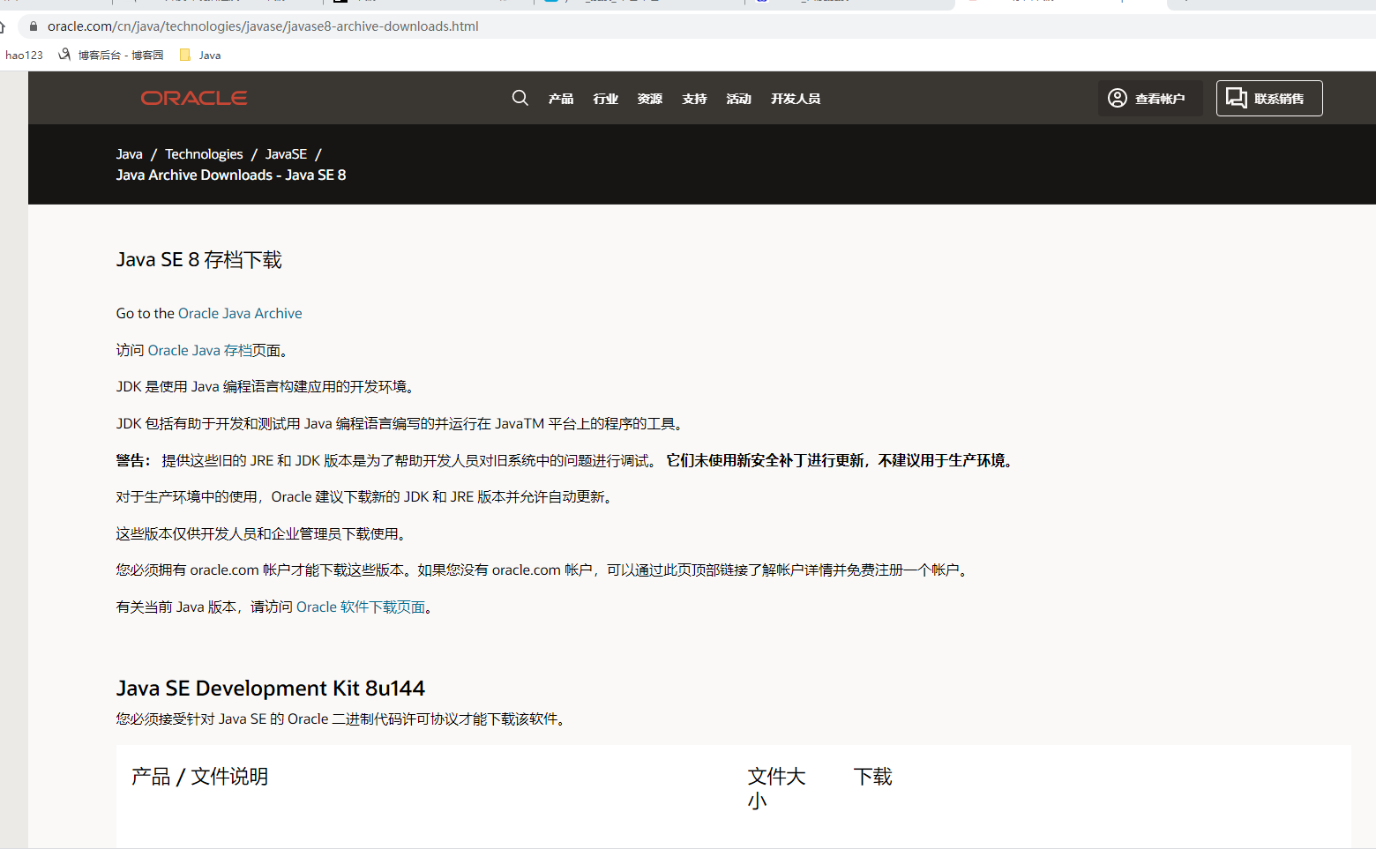Click the '对于生产环境中的使用' paragraph
The width and height of the screenshot is (1376, 849).
click(x=366, y=496)
